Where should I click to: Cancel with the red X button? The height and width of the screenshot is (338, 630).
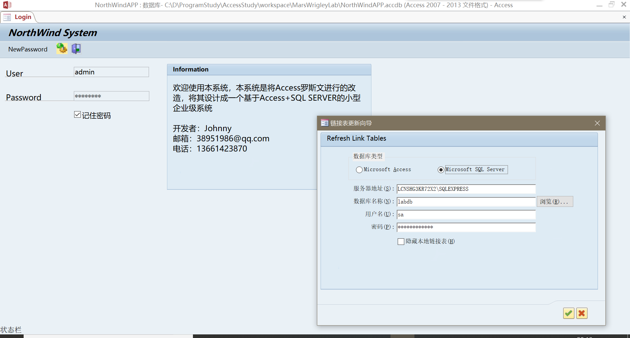click(x=582, y=313)
